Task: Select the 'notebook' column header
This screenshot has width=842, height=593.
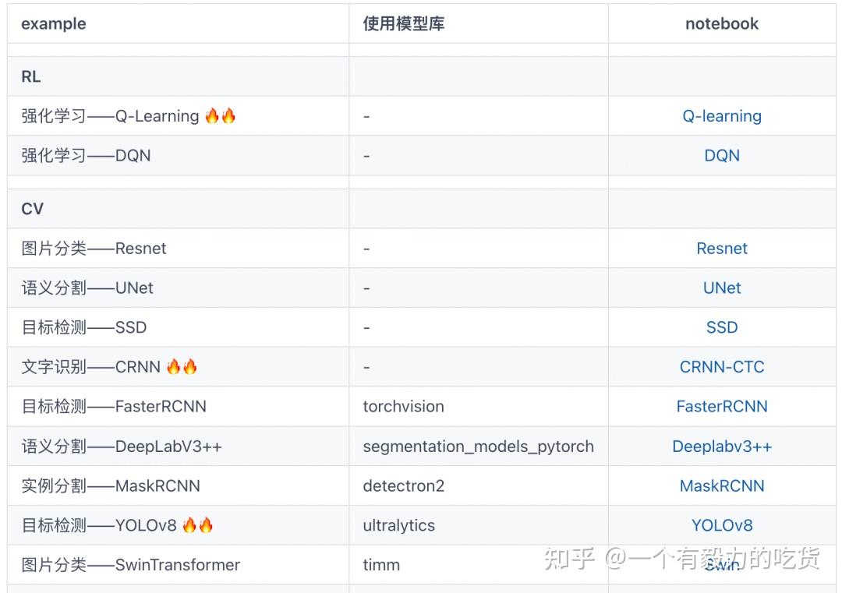Action: pyautogui.click(x=722, y=23)
